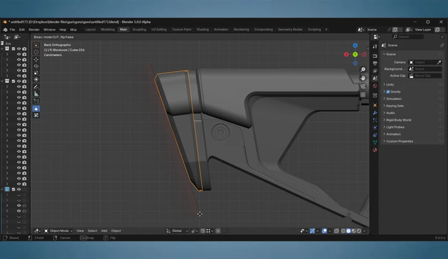Viewport: 448px width, 259px height.
Task: Open the Object Data green triangle tab
Action: click(375, 142)
